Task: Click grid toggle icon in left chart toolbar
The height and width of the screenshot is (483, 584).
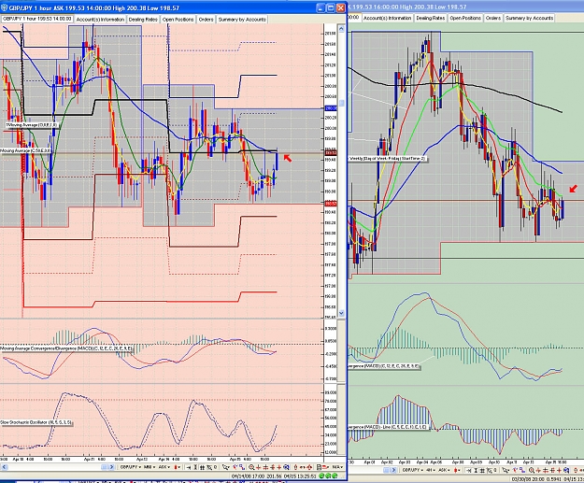Action: (202, 467)
